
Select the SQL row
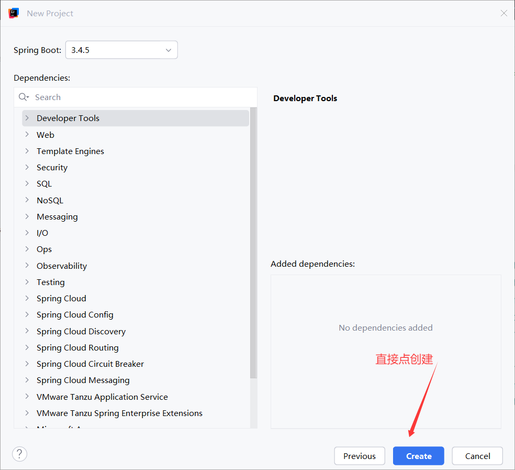[x=136, y=183]
